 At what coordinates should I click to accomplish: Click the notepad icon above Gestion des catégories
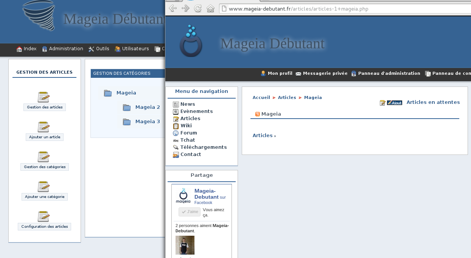coord(44,157)
